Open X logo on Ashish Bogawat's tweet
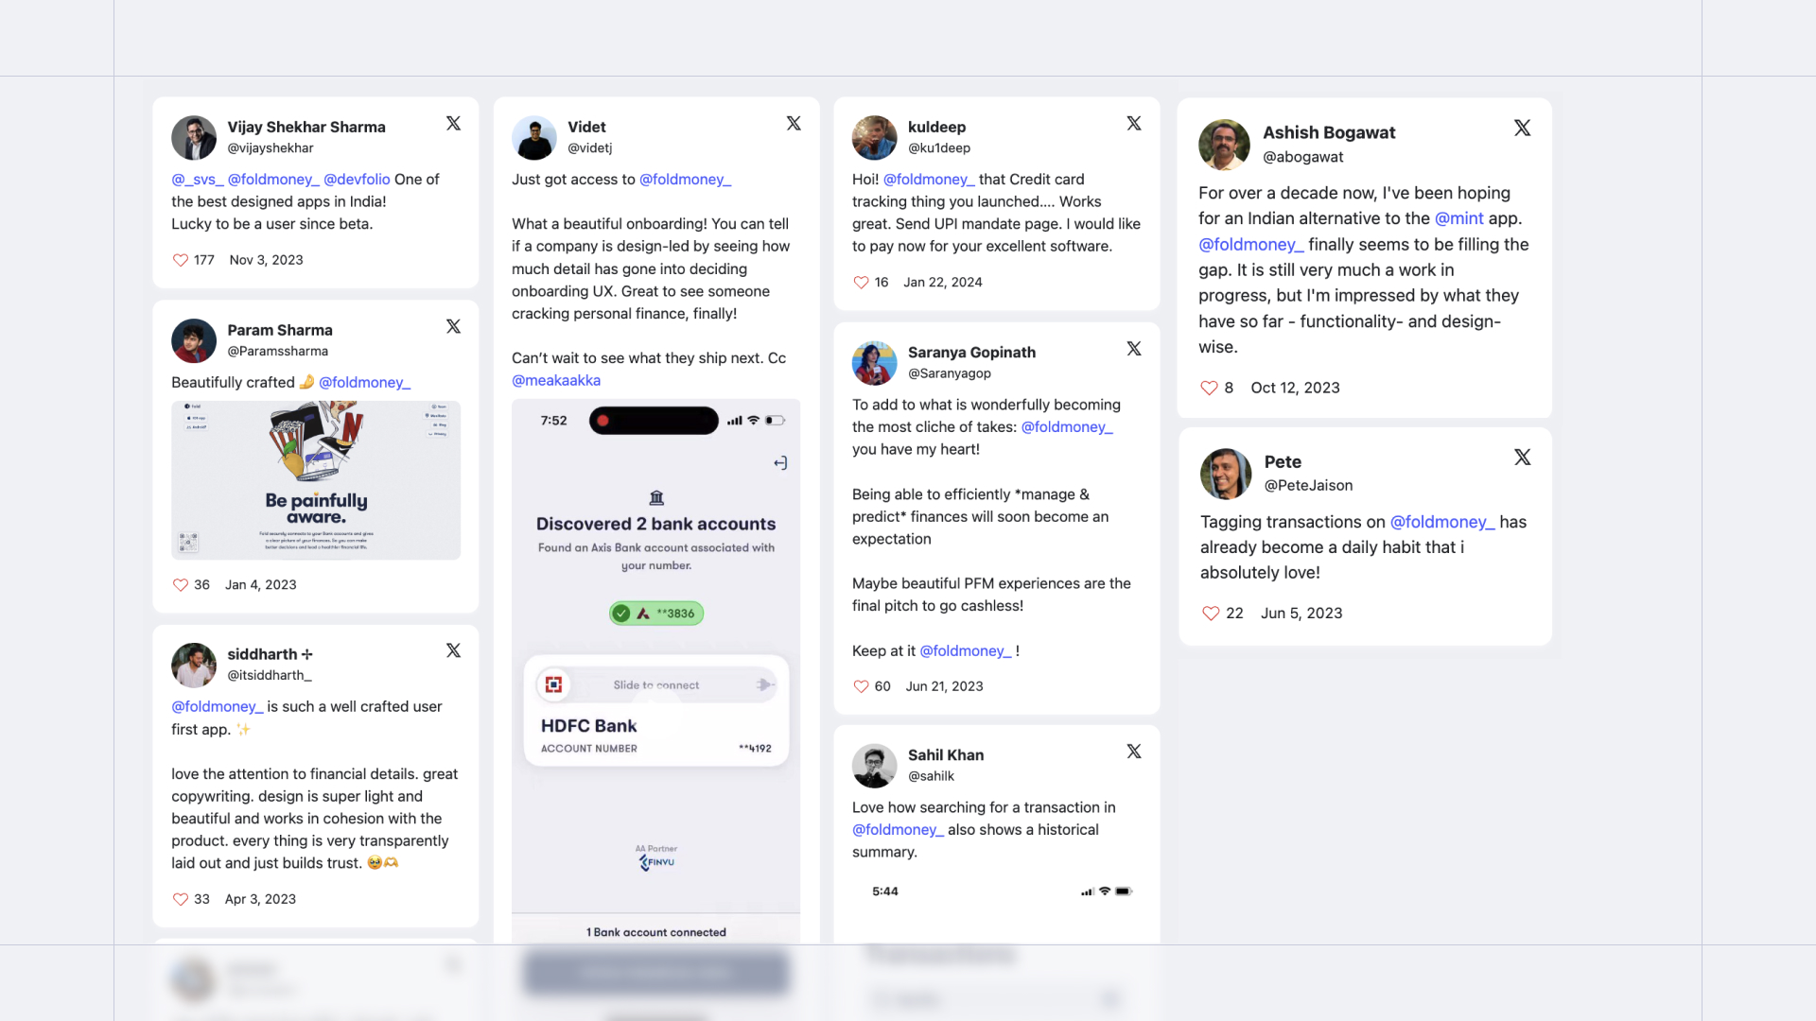This screenshot has height=1021, width=1816. point(1523,128)
